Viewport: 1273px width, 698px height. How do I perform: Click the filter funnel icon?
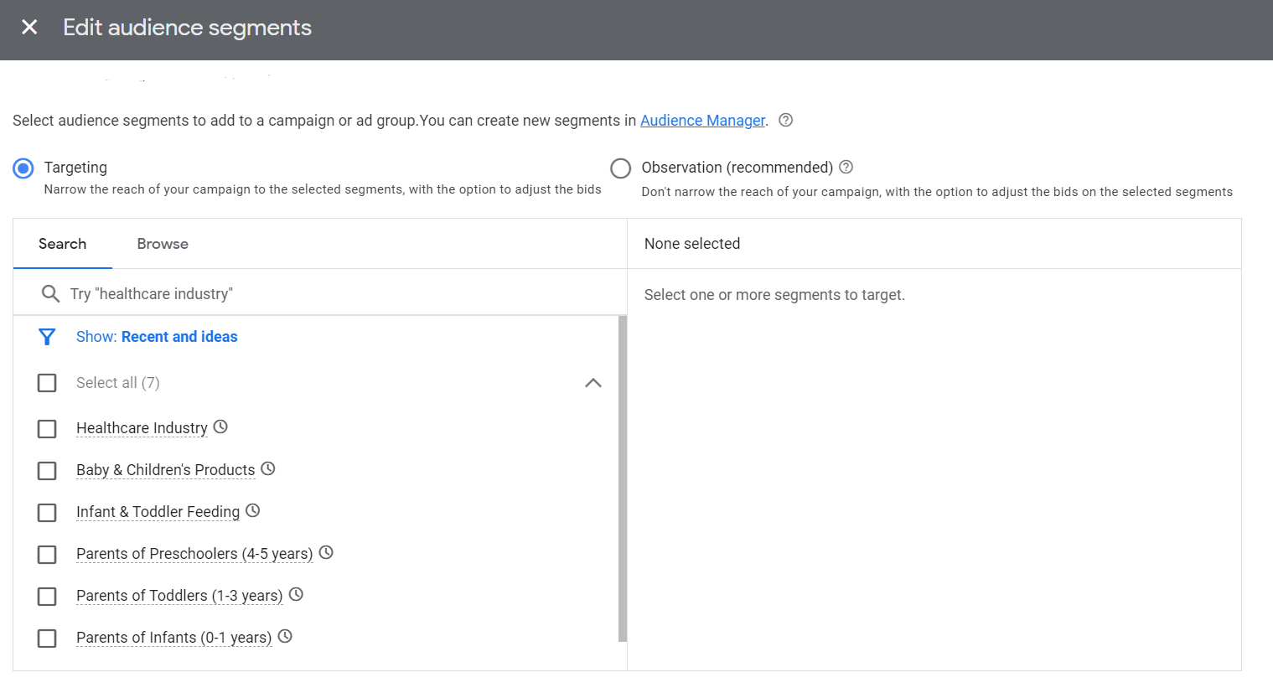pos(47,337)
